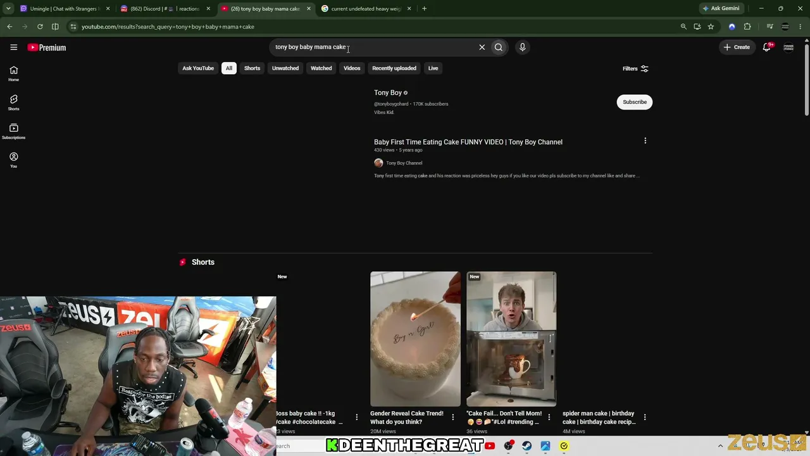Open the browser extensions puzzle menu
Image resolution: width=810 pixels, height=456 pixels.
click(x=747, y=27)
